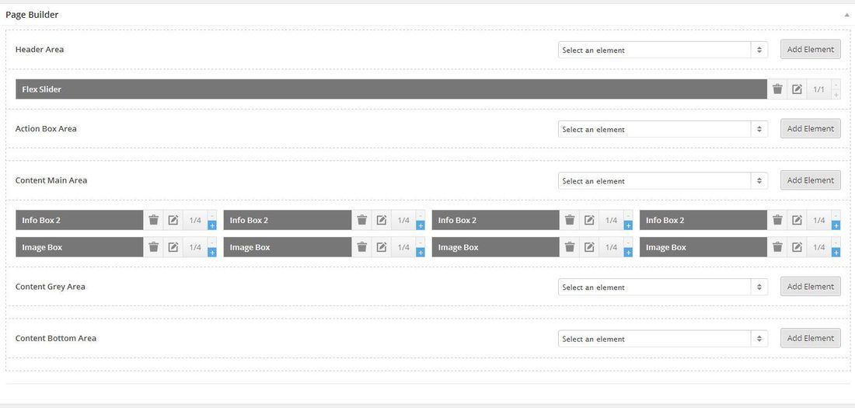Viewport: 855px width, 408px height.
Task: Edit the Flex Slider element
Action: 797,89
